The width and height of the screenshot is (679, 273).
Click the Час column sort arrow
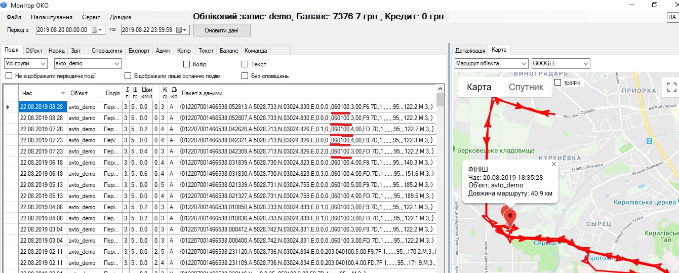click(63, 93)
